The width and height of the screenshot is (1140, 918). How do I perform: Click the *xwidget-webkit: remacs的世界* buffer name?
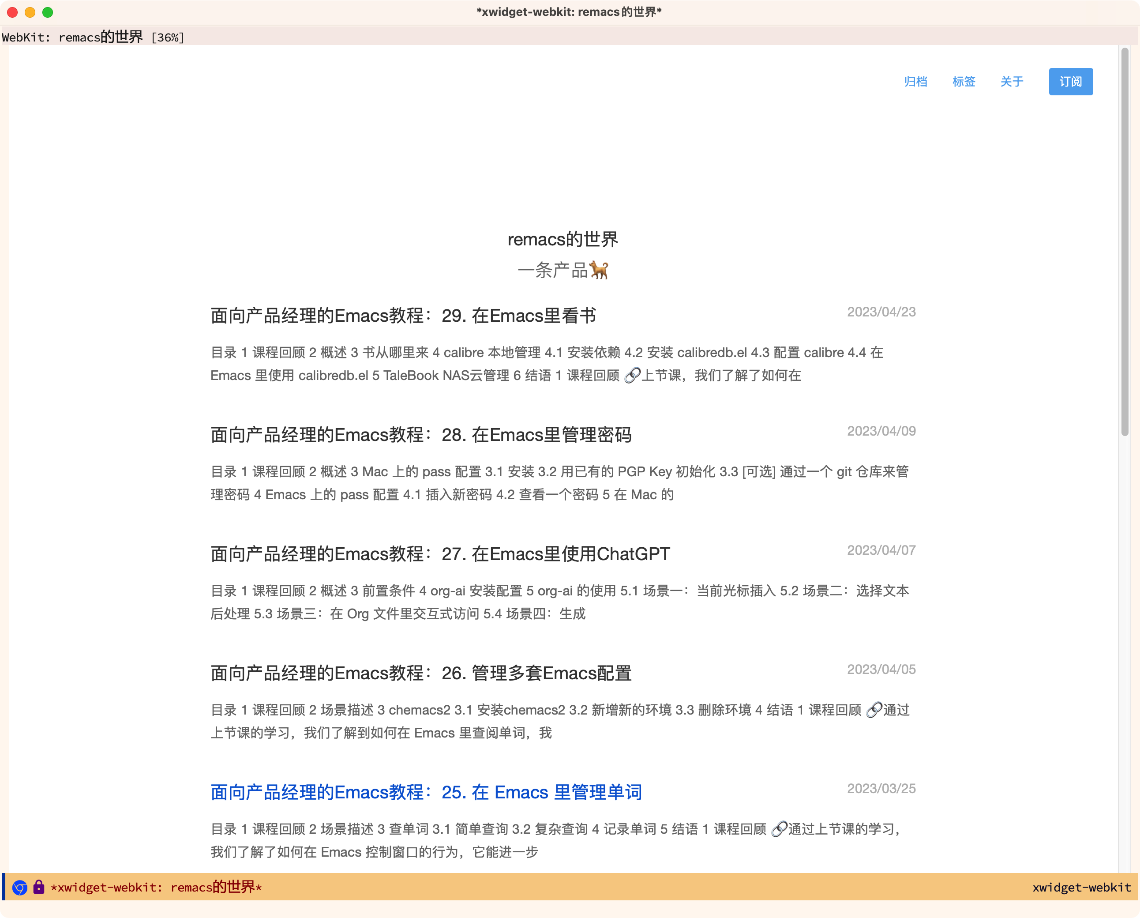pyautogui.click(x=157, y=887)
